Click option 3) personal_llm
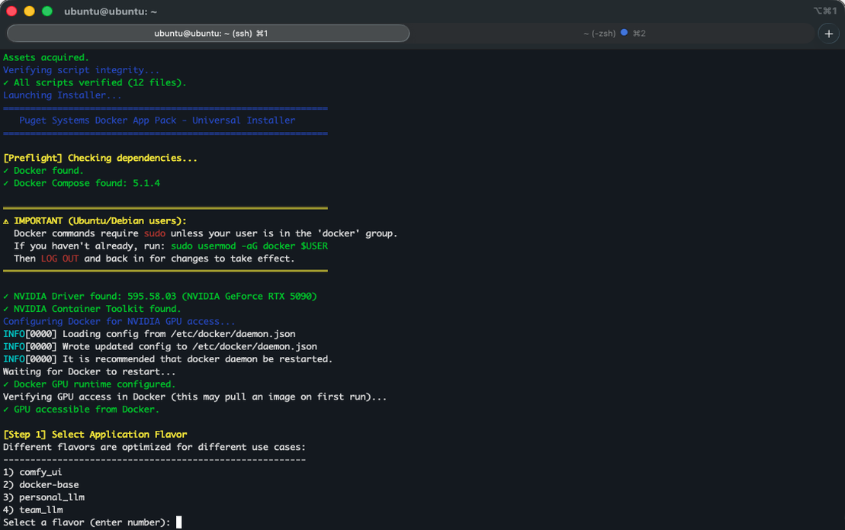 pos(43,497)
